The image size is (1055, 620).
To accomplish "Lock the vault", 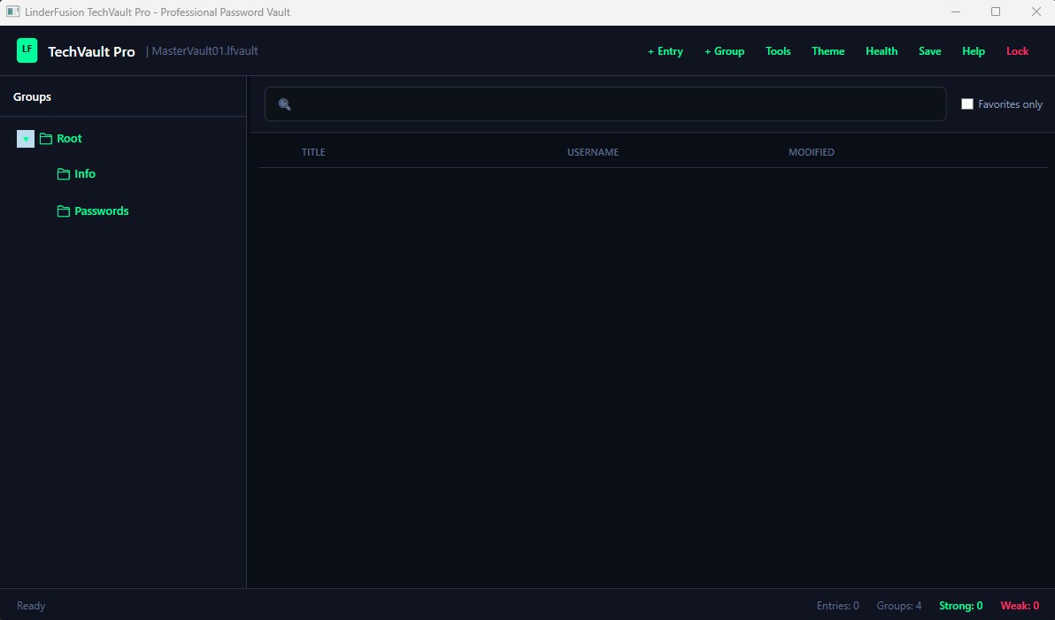I will click(1017, 50).
